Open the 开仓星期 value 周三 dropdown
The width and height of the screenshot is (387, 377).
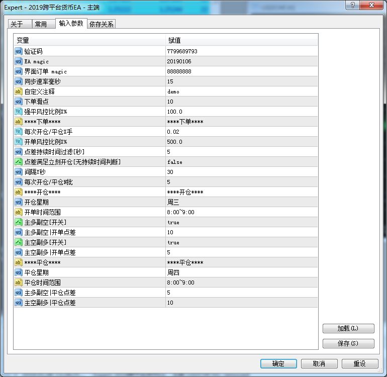pyautogui.click(x=241, y=202)
